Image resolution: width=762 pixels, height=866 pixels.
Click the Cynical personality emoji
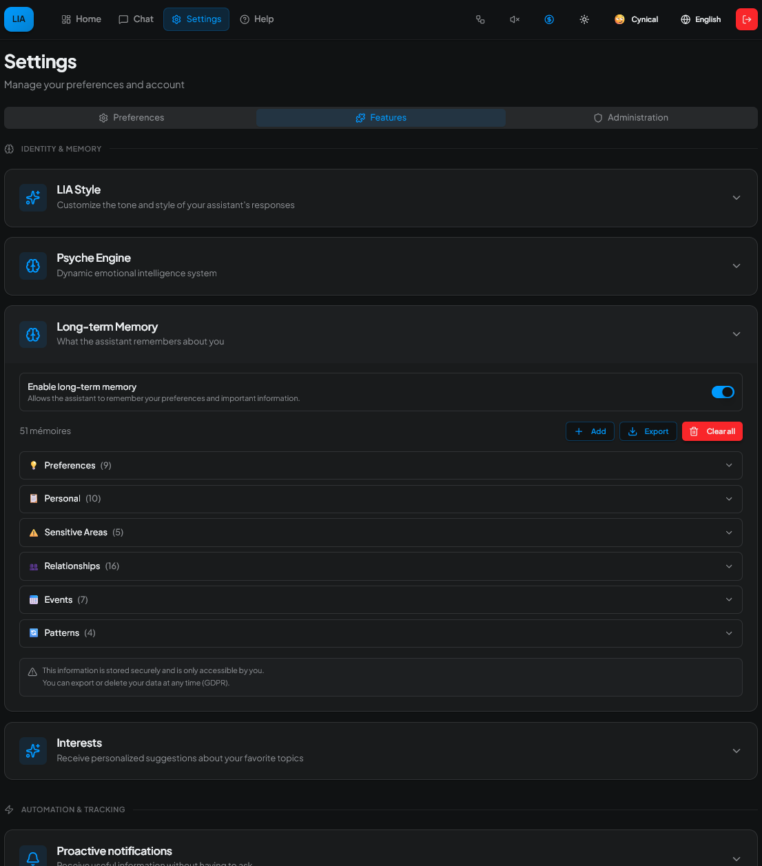[619, 19]
